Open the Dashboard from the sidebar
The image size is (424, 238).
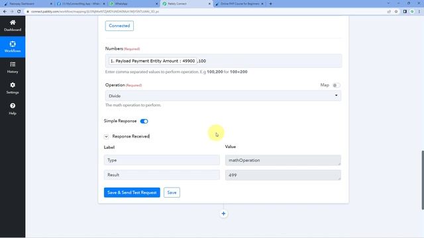[x=13, y=26]
